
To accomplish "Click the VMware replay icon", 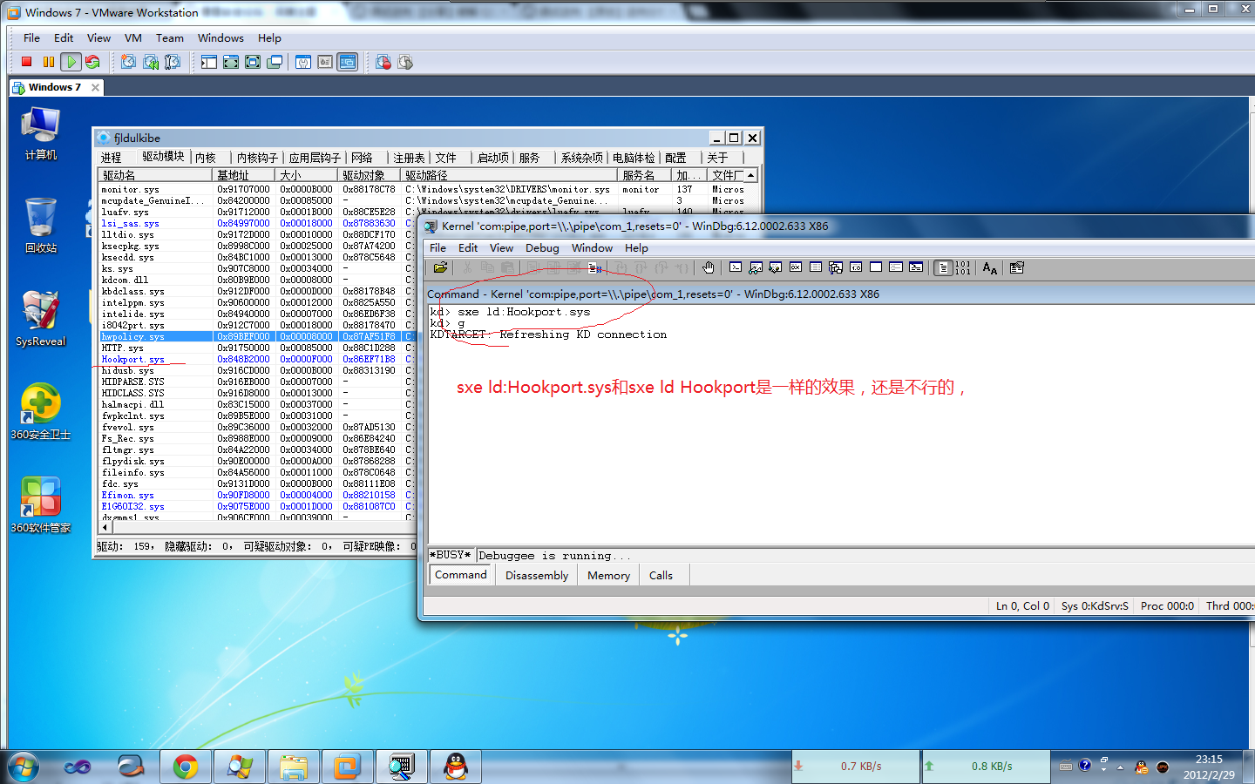I will click(405, 62).
